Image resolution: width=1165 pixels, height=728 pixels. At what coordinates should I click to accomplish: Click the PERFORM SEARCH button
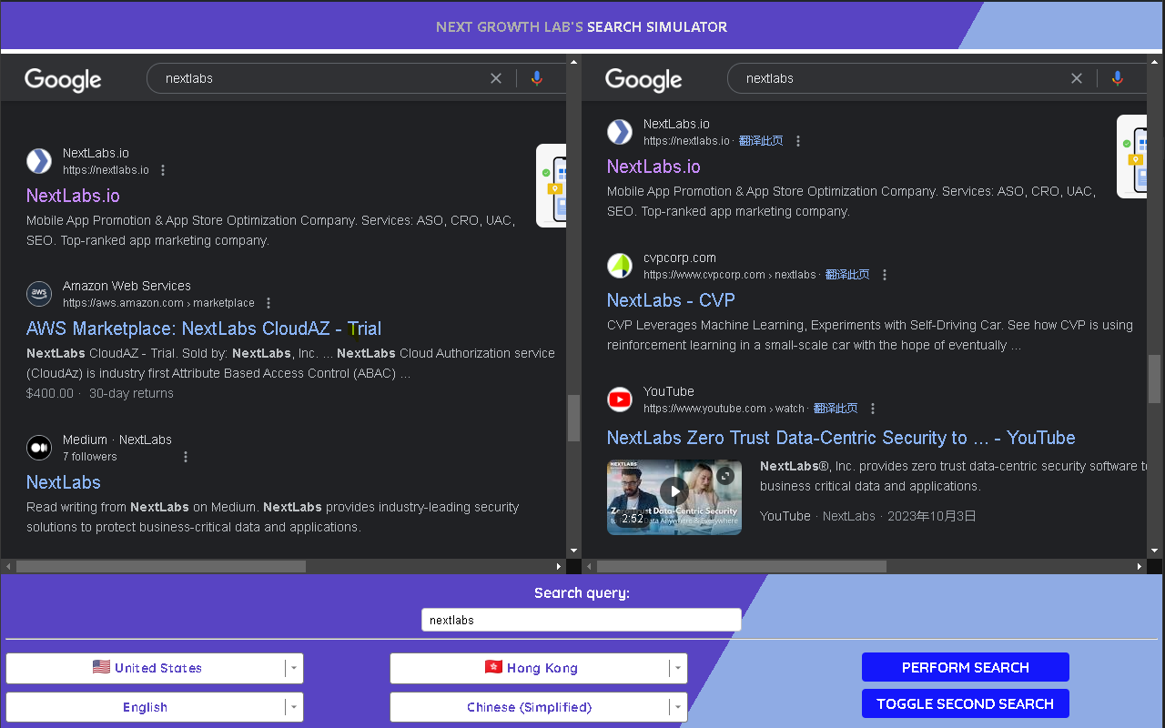click(x=965, y=667)
